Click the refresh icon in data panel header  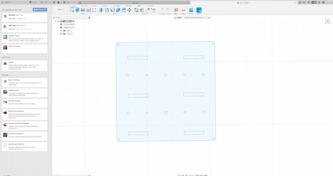point(41,2)
